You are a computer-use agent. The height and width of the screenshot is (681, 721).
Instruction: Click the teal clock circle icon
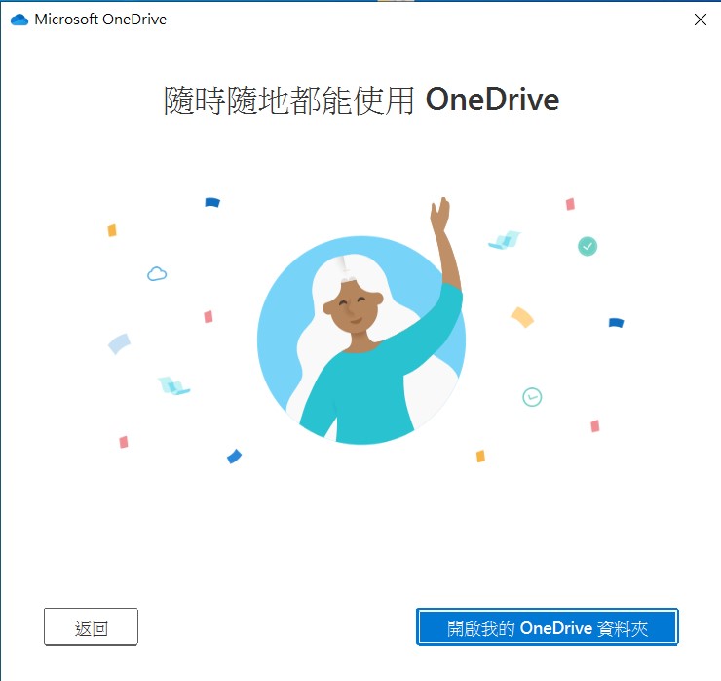532,397
